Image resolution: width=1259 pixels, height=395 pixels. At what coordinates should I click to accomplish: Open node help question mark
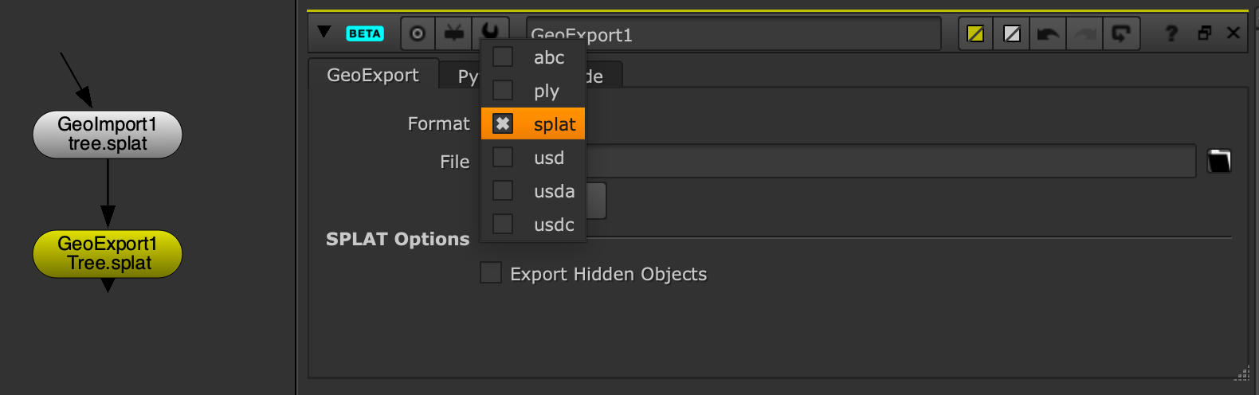point(1171,33)
